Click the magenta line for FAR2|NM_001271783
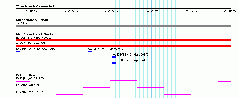The image size is (239, 98). pyautogui.click(x=124, y=81)
